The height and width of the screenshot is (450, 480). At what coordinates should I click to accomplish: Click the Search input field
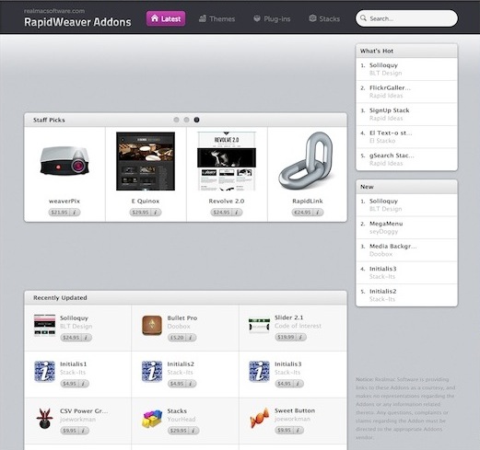pos(406,18)
